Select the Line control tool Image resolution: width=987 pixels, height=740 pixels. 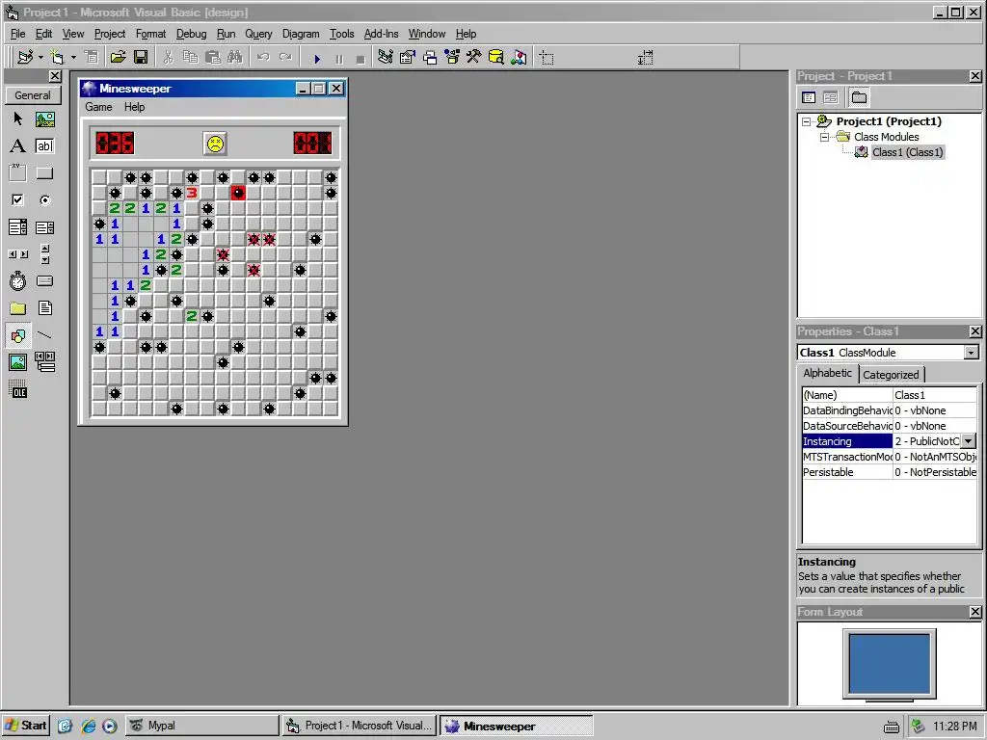[44, 335]
